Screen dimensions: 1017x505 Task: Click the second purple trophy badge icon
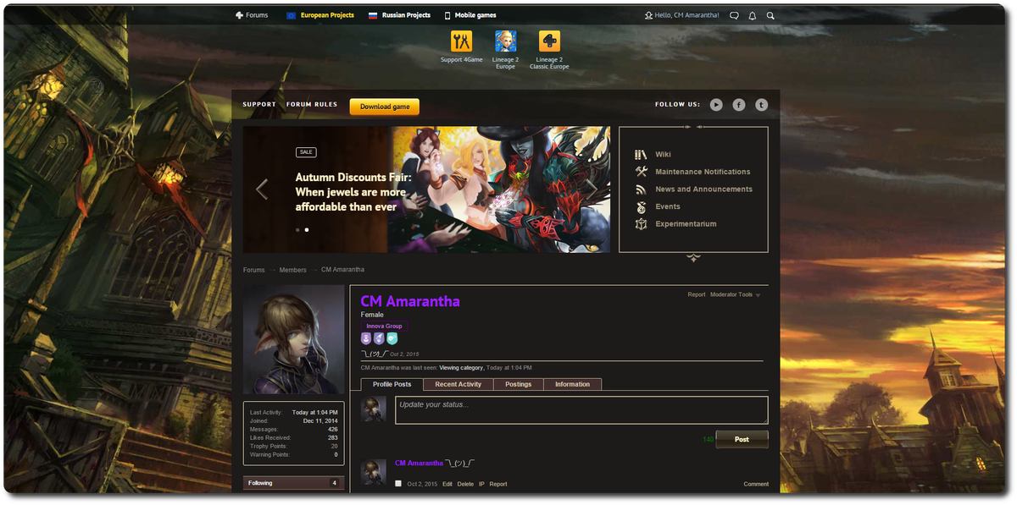(x=379, y=338)
